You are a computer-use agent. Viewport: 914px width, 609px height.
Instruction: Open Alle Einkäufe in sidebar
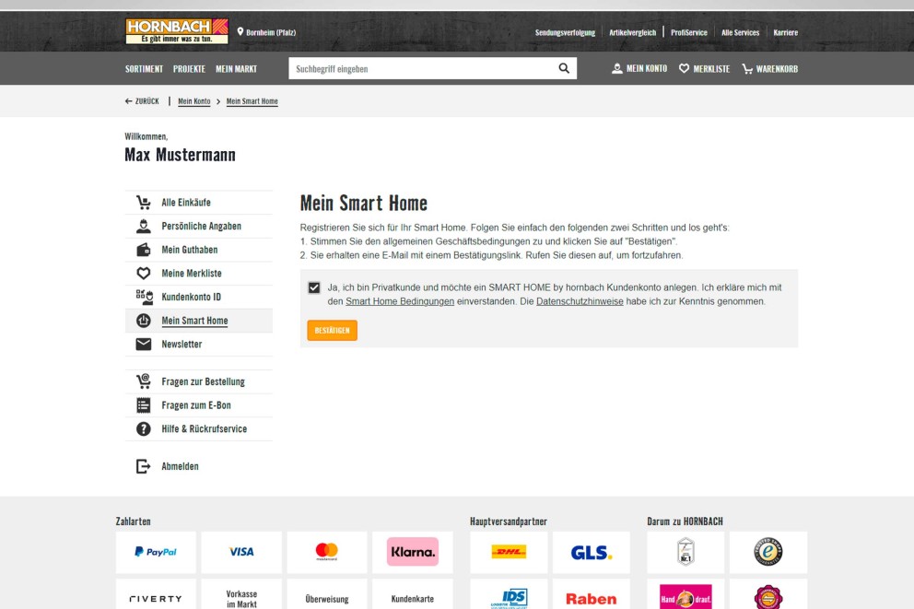199,202
